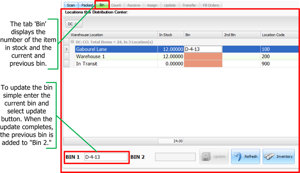Click the Update button with disk icon
Screen dimensions: 300x173
[213, 157]
